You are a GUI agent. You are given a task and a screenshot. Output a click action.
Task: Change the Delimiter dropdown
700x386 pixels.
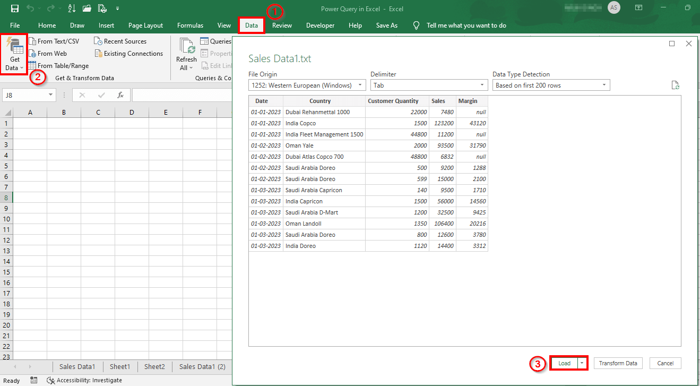(428, 85)
